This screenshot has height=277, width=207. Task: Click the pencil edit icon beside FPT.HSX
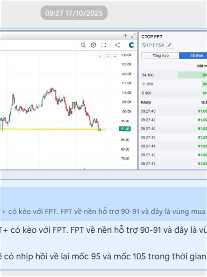point(169,45)
